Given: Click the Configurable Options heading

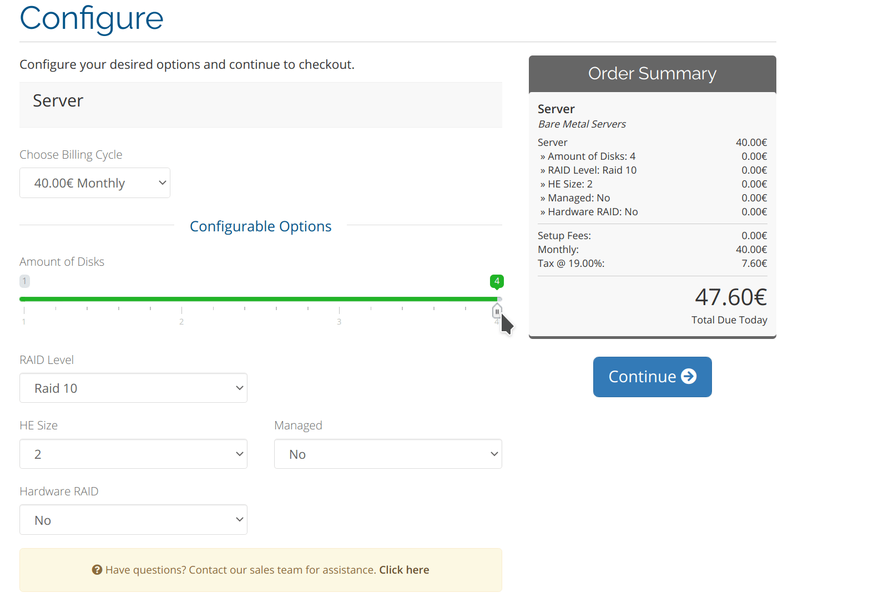Looking at the screenshot, I should (261, 226).
